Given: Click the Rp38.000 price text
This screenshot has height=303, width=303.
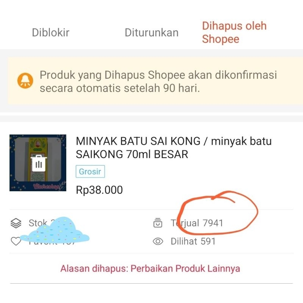Looking at the screenshot, I should [x=99, y=190].
